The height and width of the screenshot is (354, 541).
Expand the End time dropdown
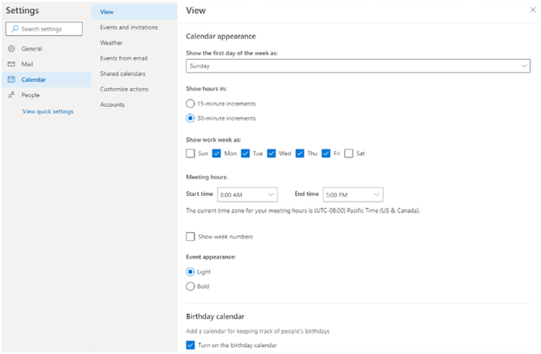click(353, 195)
